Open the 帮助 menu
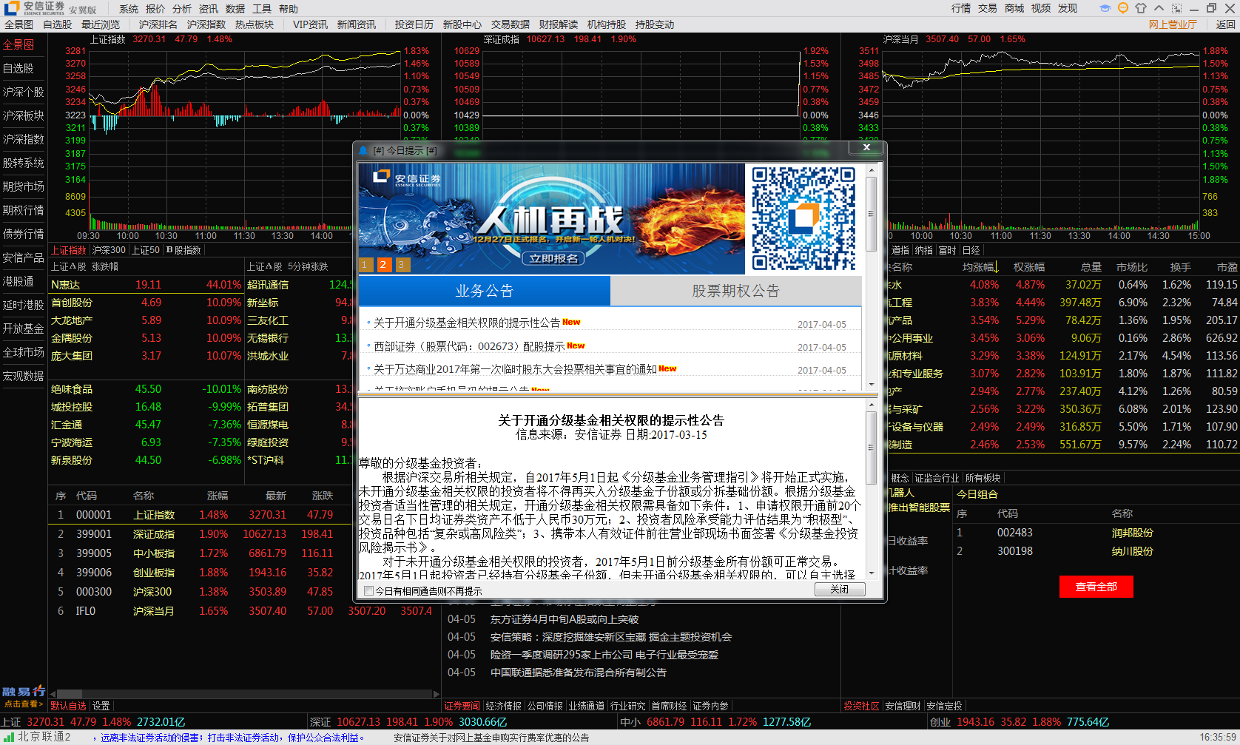The height and width of the screenshot is (745, 1240). point(289,9)
